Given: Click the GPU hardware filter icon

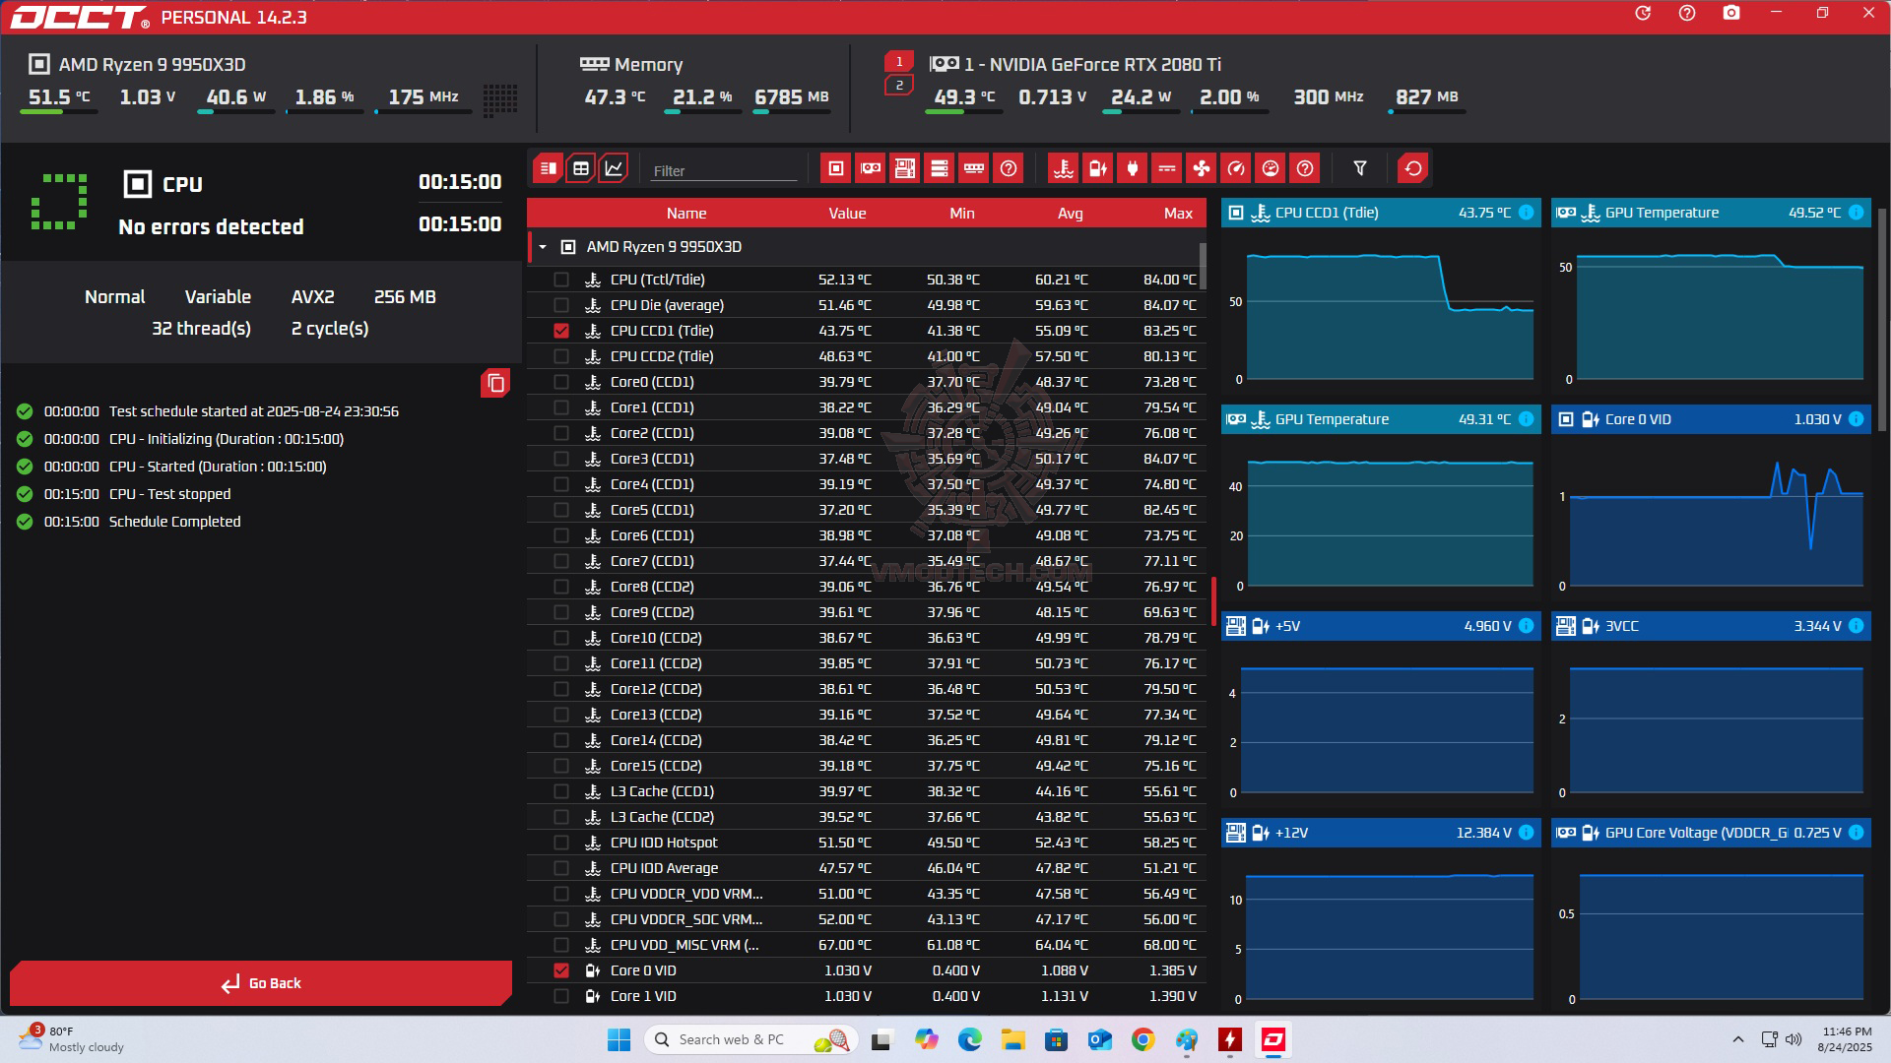Looking at the screenshot, I should coord(870,168).
